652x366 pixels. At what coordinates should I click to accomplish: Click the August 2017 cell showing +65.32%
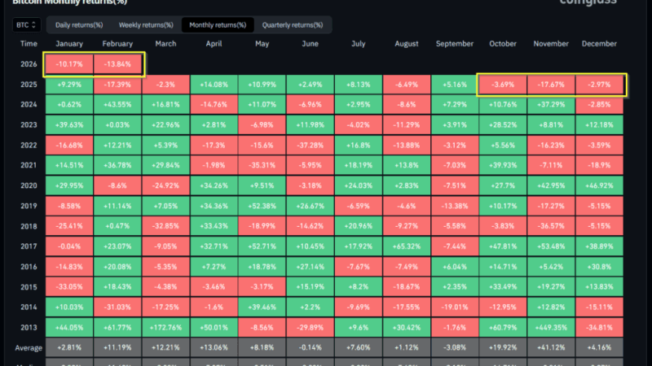coord(407,246)
